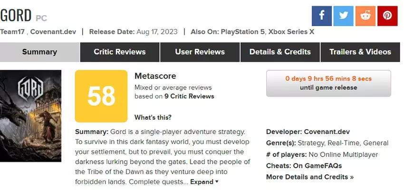Open the Critic Reviews tab
The image size is (404, 190).
(120, 52)
